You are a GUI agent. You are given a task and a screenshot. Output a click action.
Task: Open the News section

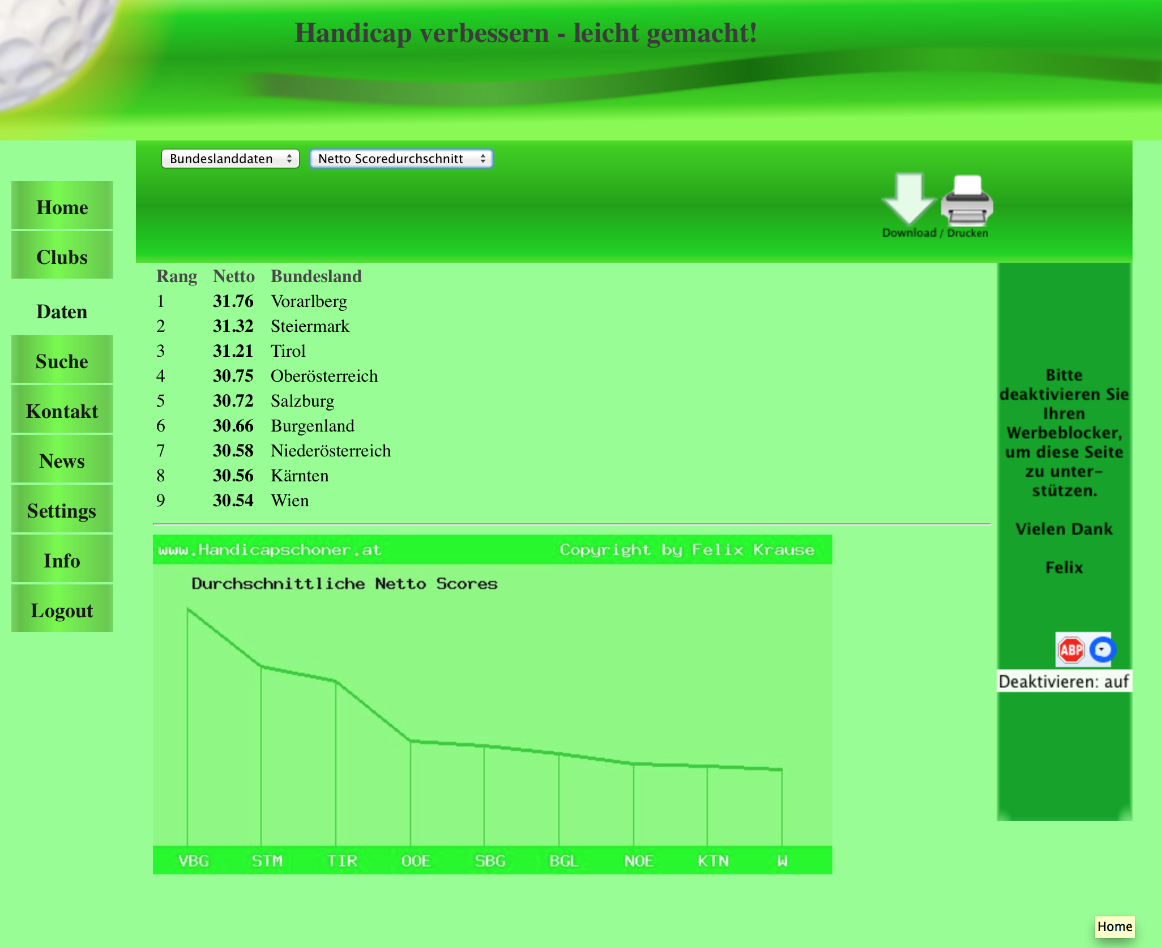pos(62,460)
